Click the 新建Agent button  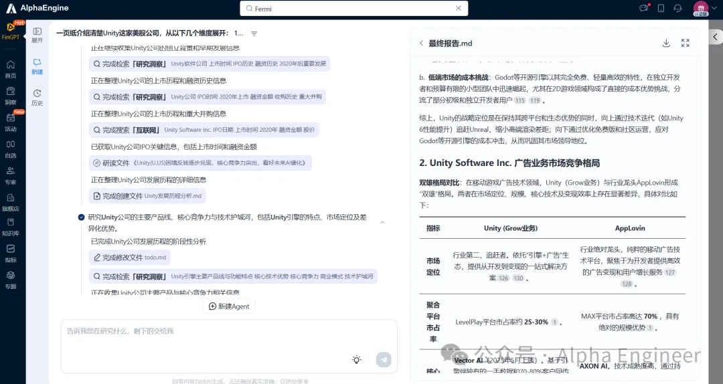click(x=229, y=306)
